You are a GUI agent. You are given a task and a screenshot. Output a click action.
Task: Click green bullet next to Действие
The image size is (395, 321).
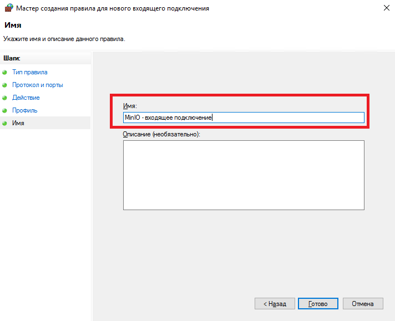coord(5,98)
